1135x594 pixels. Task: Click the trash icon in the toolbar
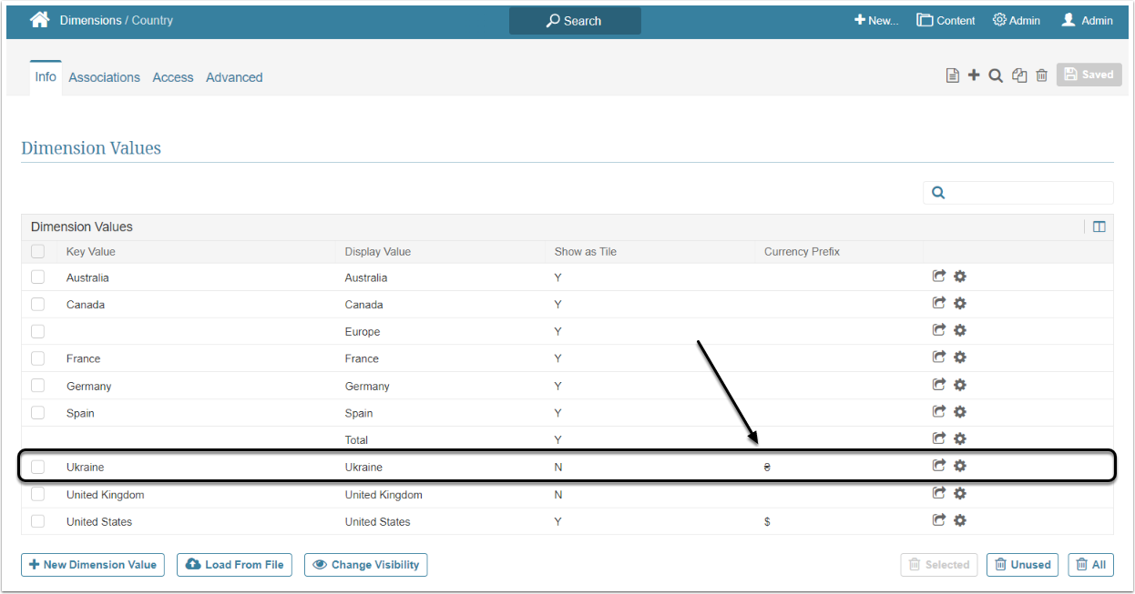pos(1041,76)
